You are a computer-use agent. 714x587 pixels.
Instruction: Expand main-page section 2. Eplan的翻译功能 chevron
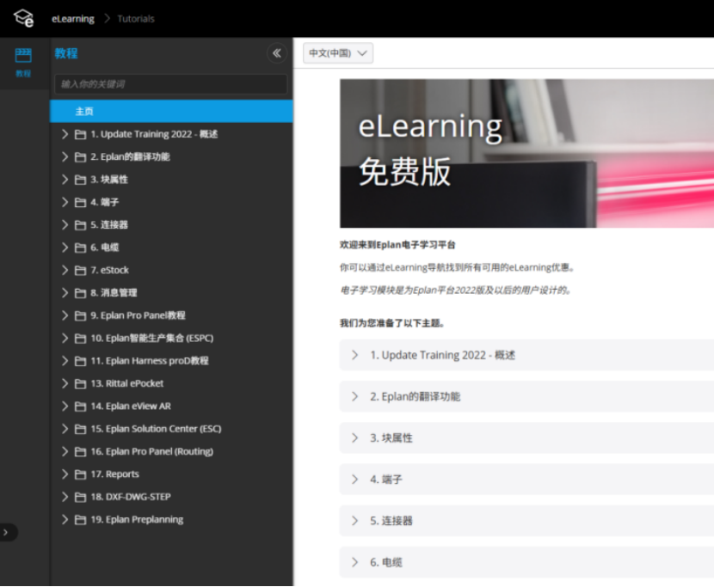pos(354,397)
